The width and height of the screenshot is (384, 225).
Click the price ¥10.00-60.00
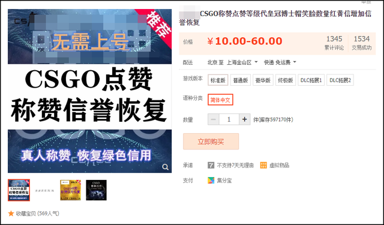245,41
